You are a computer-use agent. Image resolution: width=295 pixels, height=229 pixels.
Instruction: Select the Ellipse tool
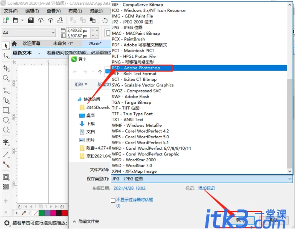(6, 120)
